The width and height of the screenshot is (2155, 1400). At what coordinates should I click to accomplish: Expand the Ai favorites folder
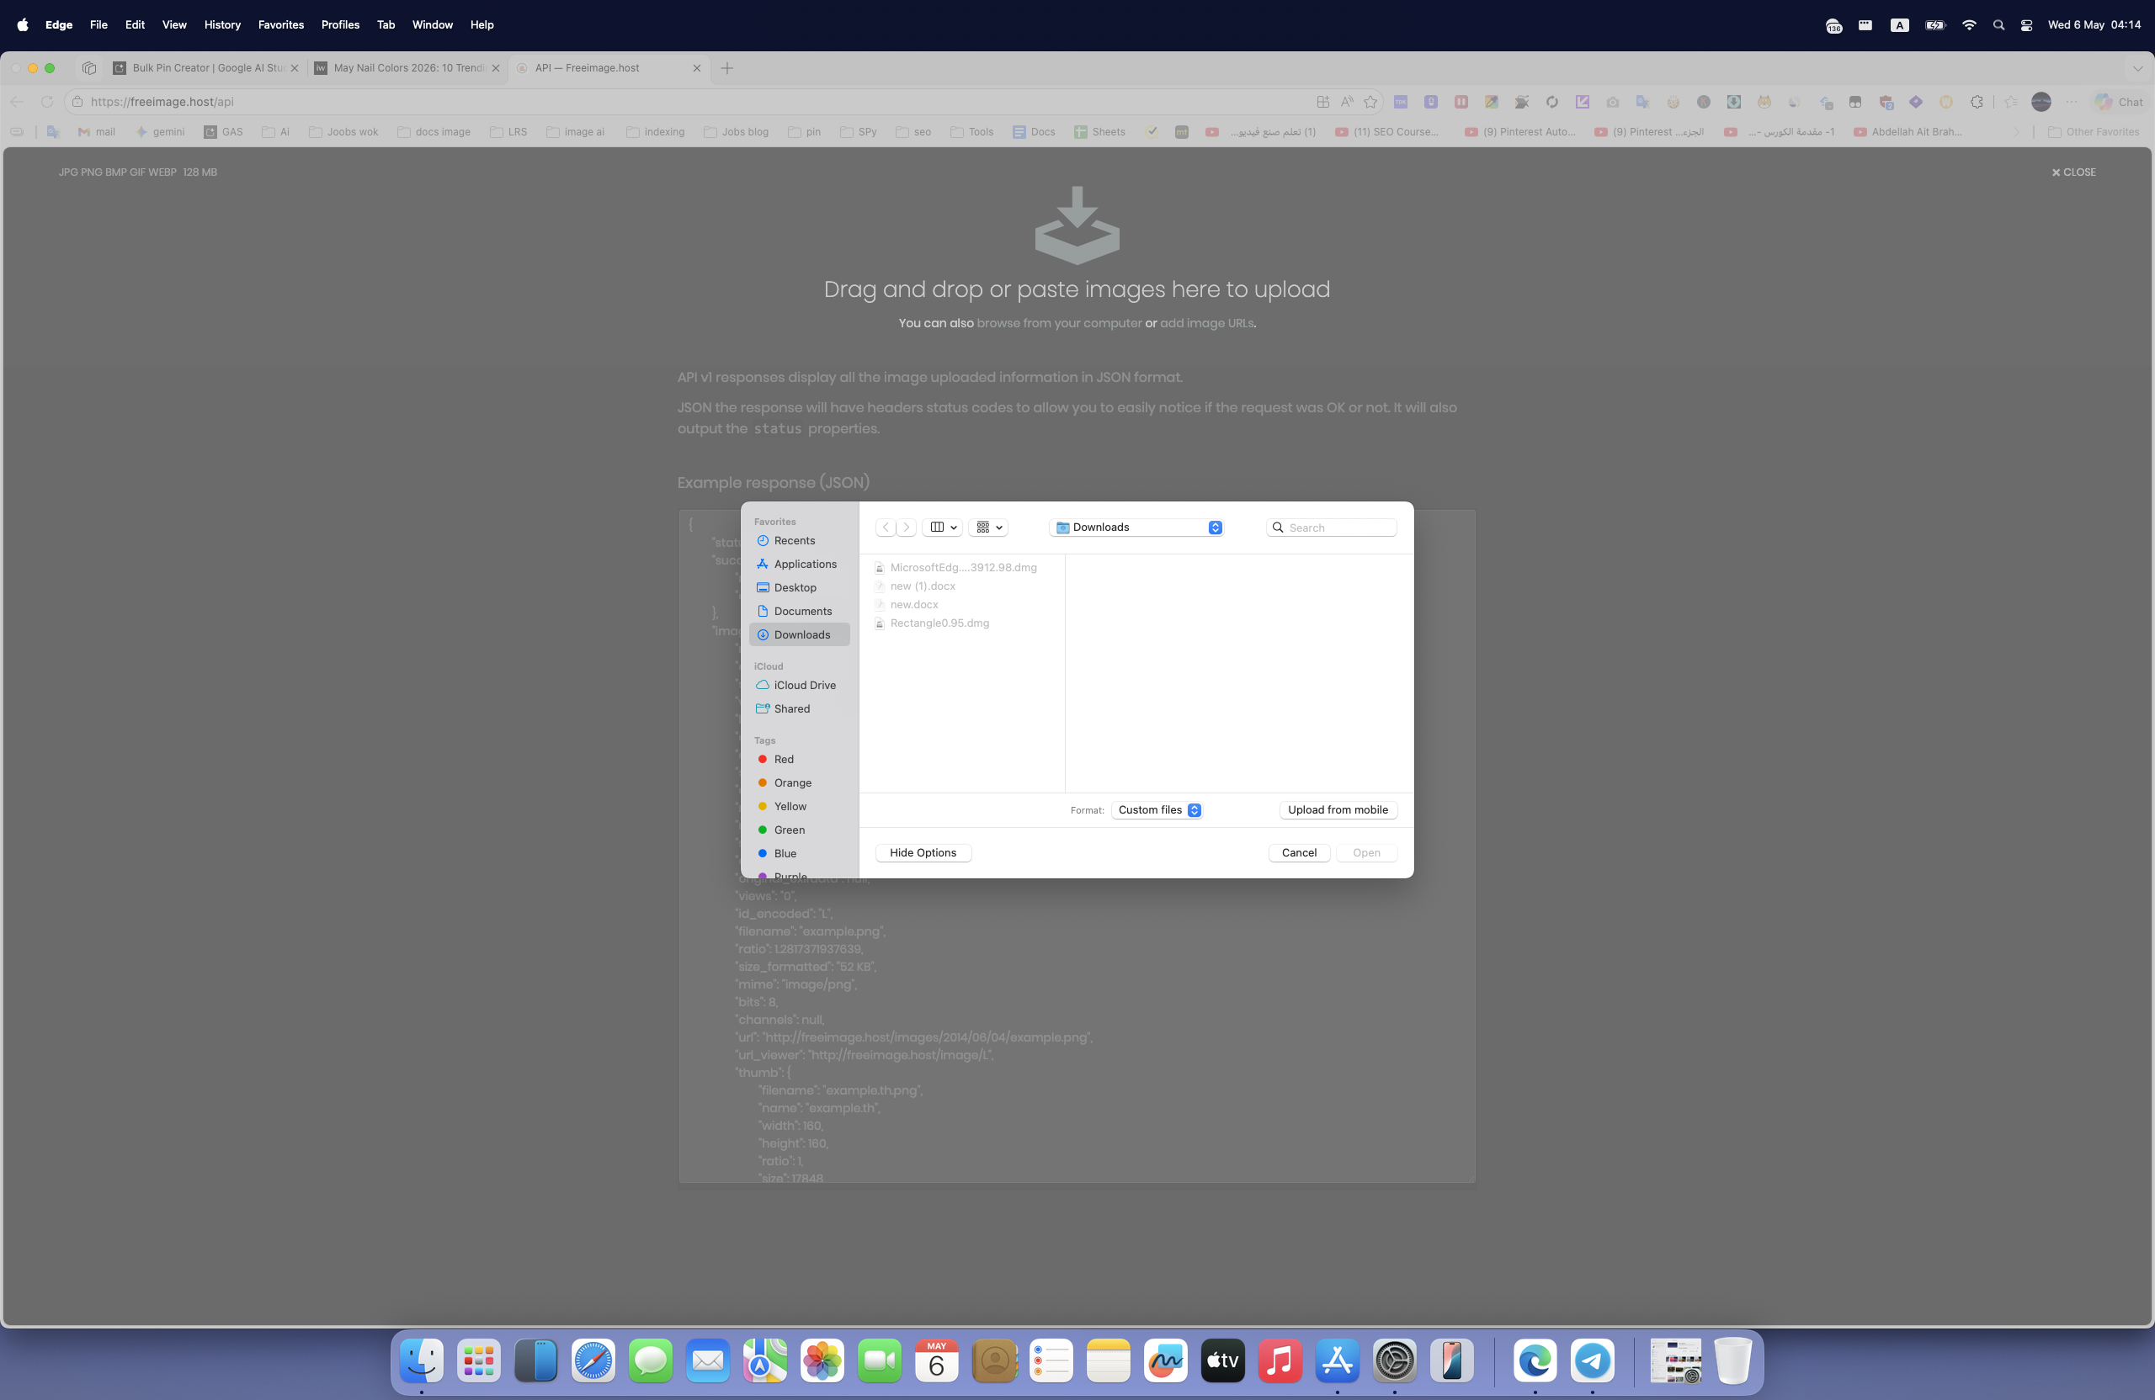coord(275,131)
